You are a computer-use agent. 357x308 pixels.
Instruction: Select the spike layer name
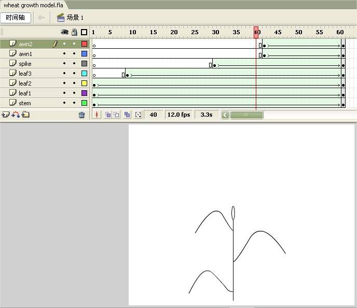(25, 64)
